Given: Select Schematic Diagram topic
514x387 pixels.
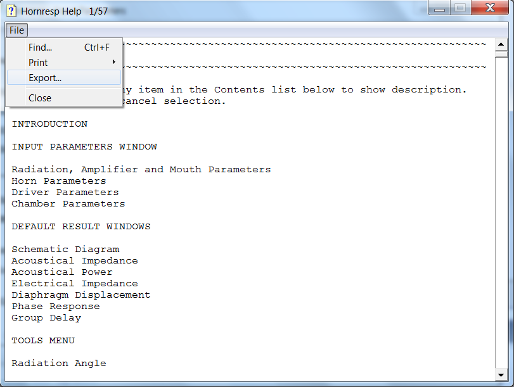Looking at the screenshot, I should coord(65,250).
